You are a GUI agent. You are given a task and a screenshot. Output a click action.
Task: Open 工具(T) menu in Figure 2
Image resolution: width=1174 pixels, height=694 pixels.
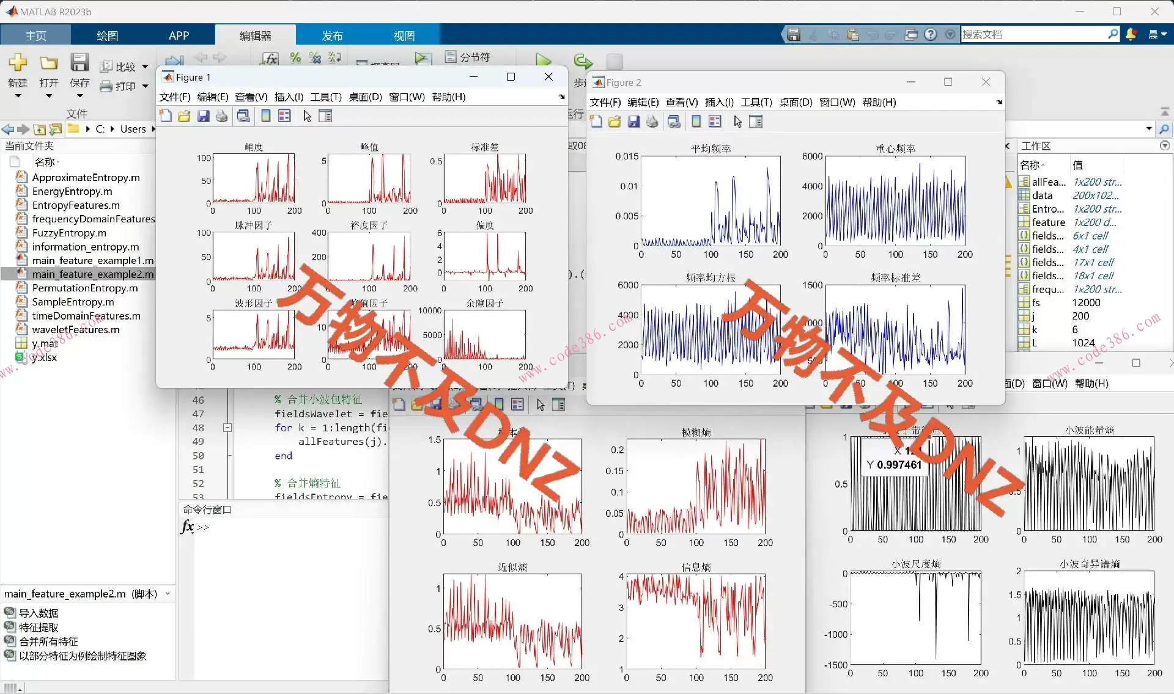(x=756, y=102)
